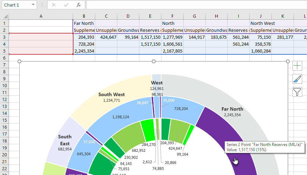
Task: Click cell with value 424,647 in row 3
Action: [106, 37]
